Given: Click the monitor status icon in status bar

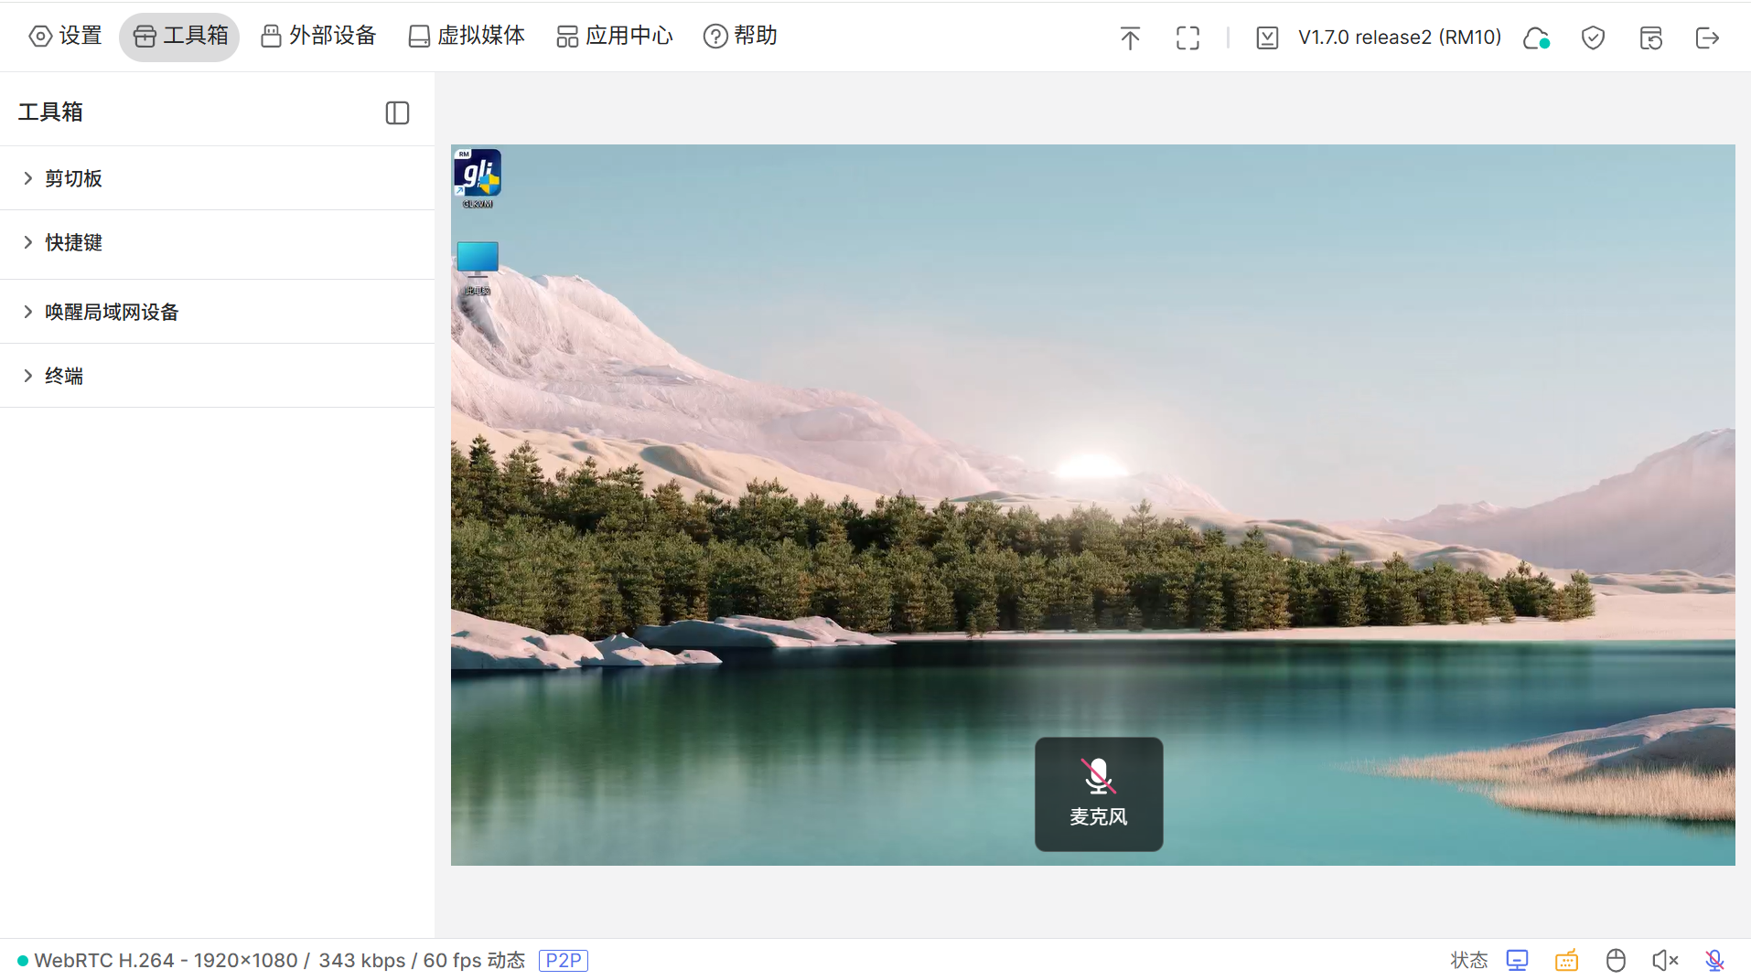Looking at the screenshot, I should 1517,960.
